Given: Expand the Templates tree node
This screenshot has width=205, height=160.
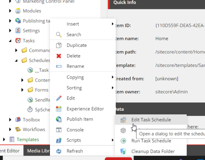Looking at the screenshot, I should [4, 140].
